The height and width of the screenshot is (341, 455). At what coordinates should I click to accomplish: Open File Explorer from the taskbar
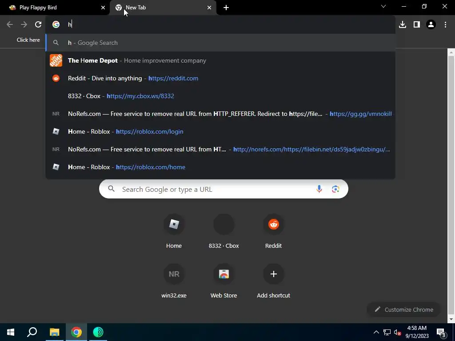click(54, 332)
